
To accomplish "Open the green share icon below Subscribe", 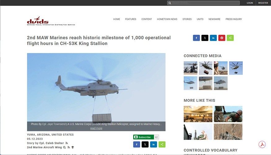I will pos(162,144).
